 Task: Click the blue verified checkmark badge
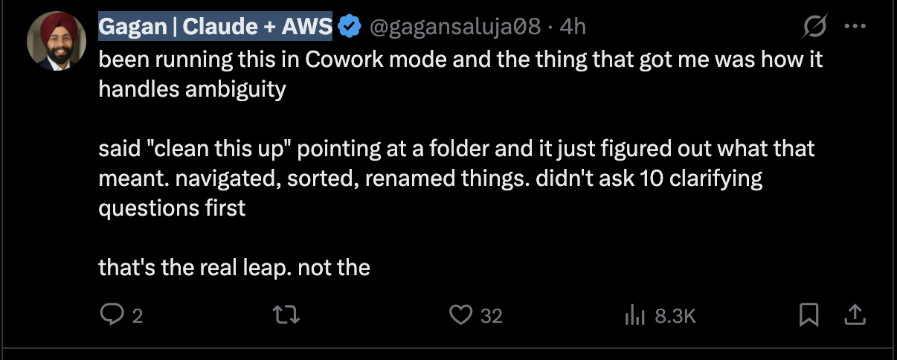click(349, 27)
